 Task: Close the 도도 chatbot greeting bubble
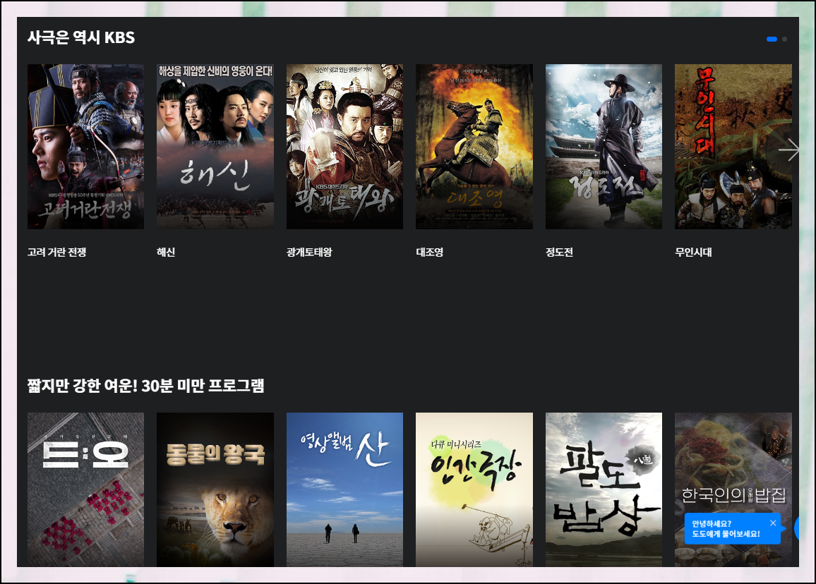[773, 523]
